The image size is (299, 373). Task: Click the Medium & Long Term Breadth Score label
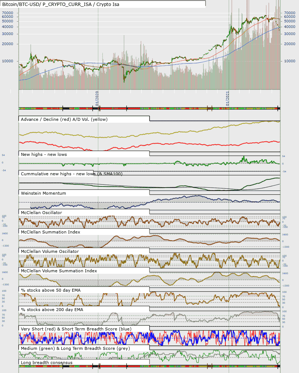[75, 348]
